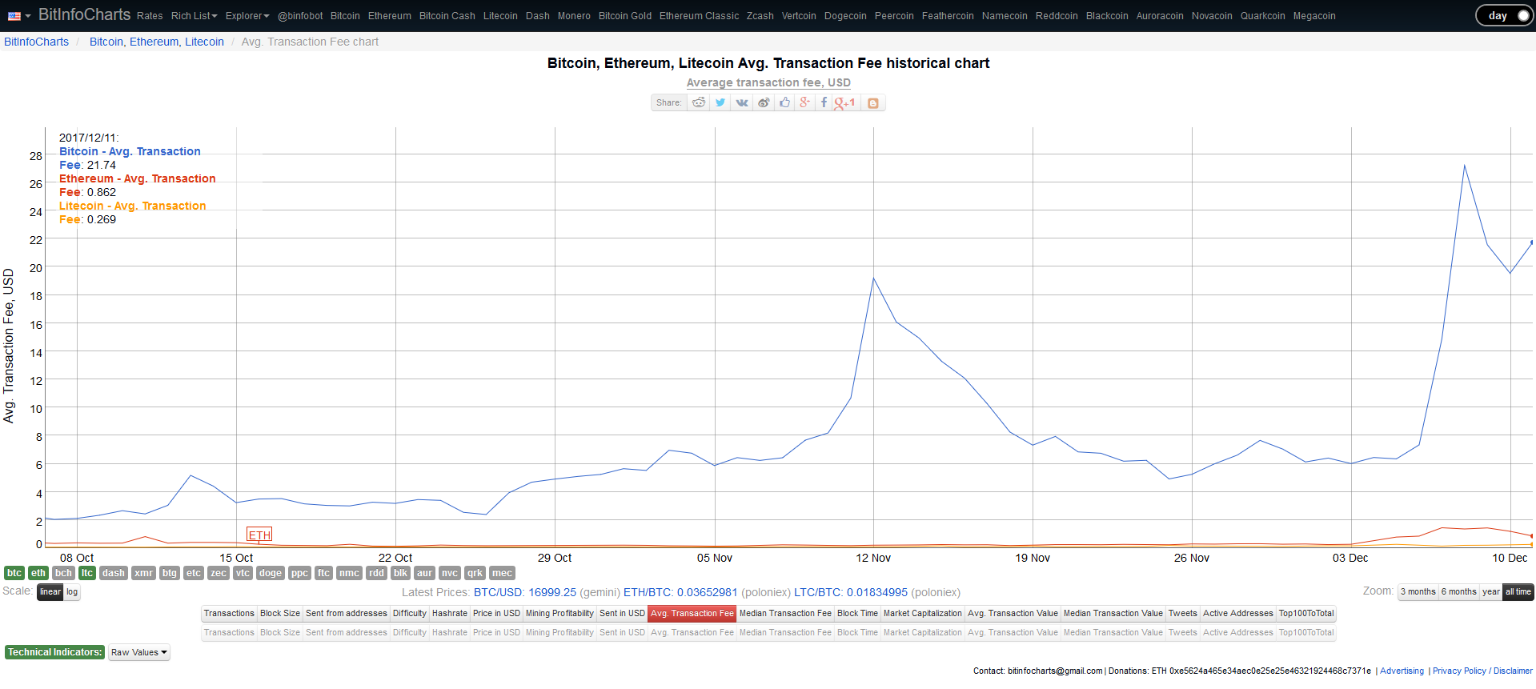Click the Technical Indicators green label
This screenshot has width=1536, height=689.
(55, 652)
